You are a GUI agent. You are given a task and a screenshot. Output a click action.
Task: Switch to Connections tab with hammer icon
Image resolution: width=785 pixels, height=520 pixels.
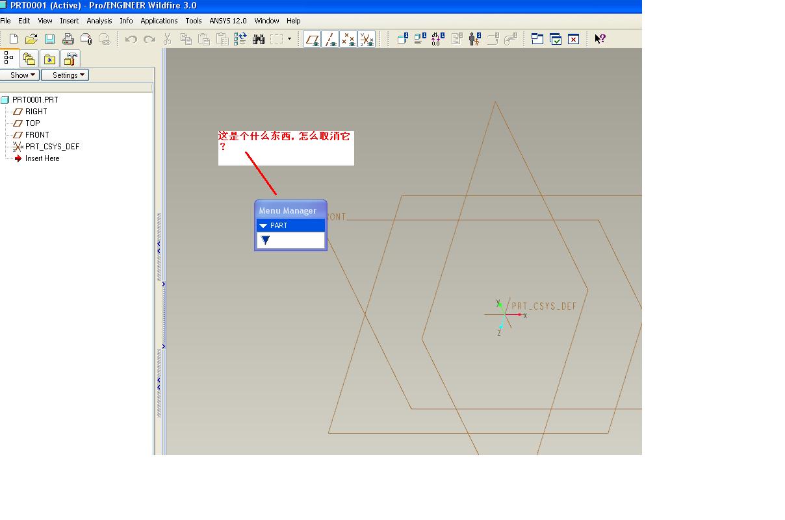pos(70,59)
